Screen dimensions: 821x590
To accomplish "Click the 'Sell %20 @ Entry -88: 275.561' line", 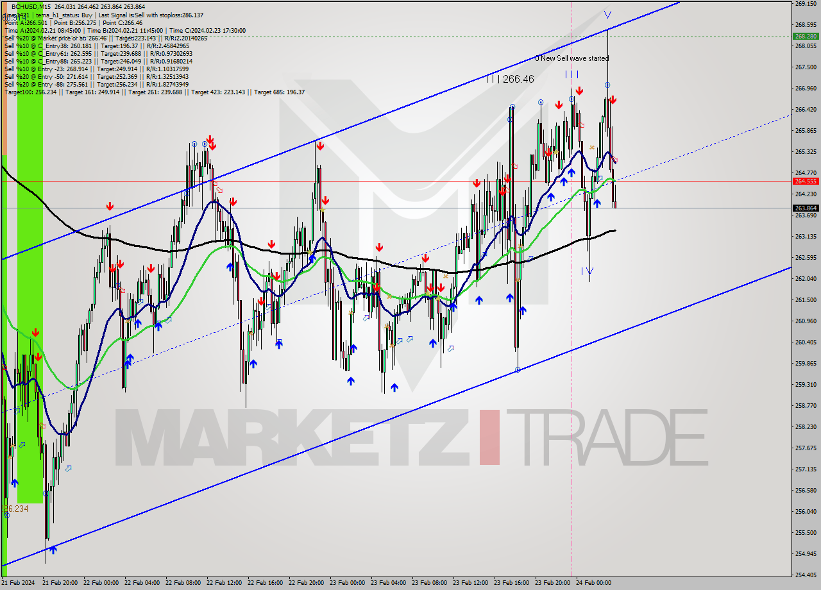I will pos(97,85).
